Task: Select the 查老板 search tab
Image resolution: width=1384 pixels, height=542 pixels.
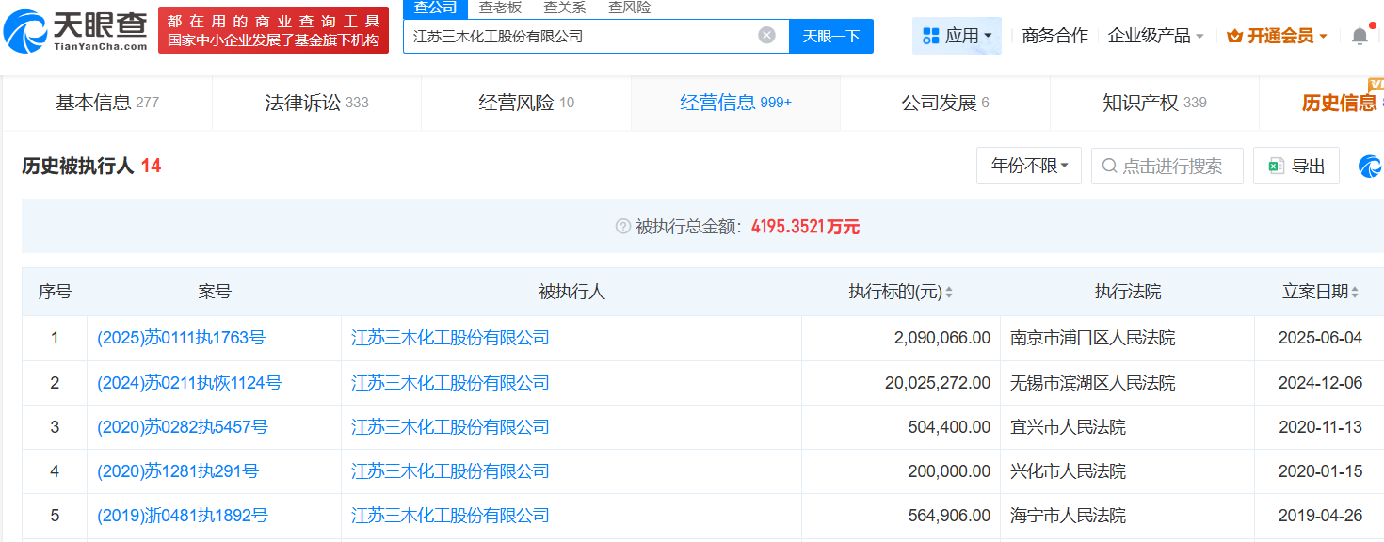Action: pyautogui.click(x=500, y=8)
